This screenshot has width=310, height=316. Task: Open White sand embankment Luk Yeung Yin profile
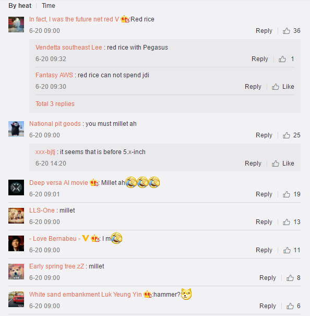click(86, 295)
